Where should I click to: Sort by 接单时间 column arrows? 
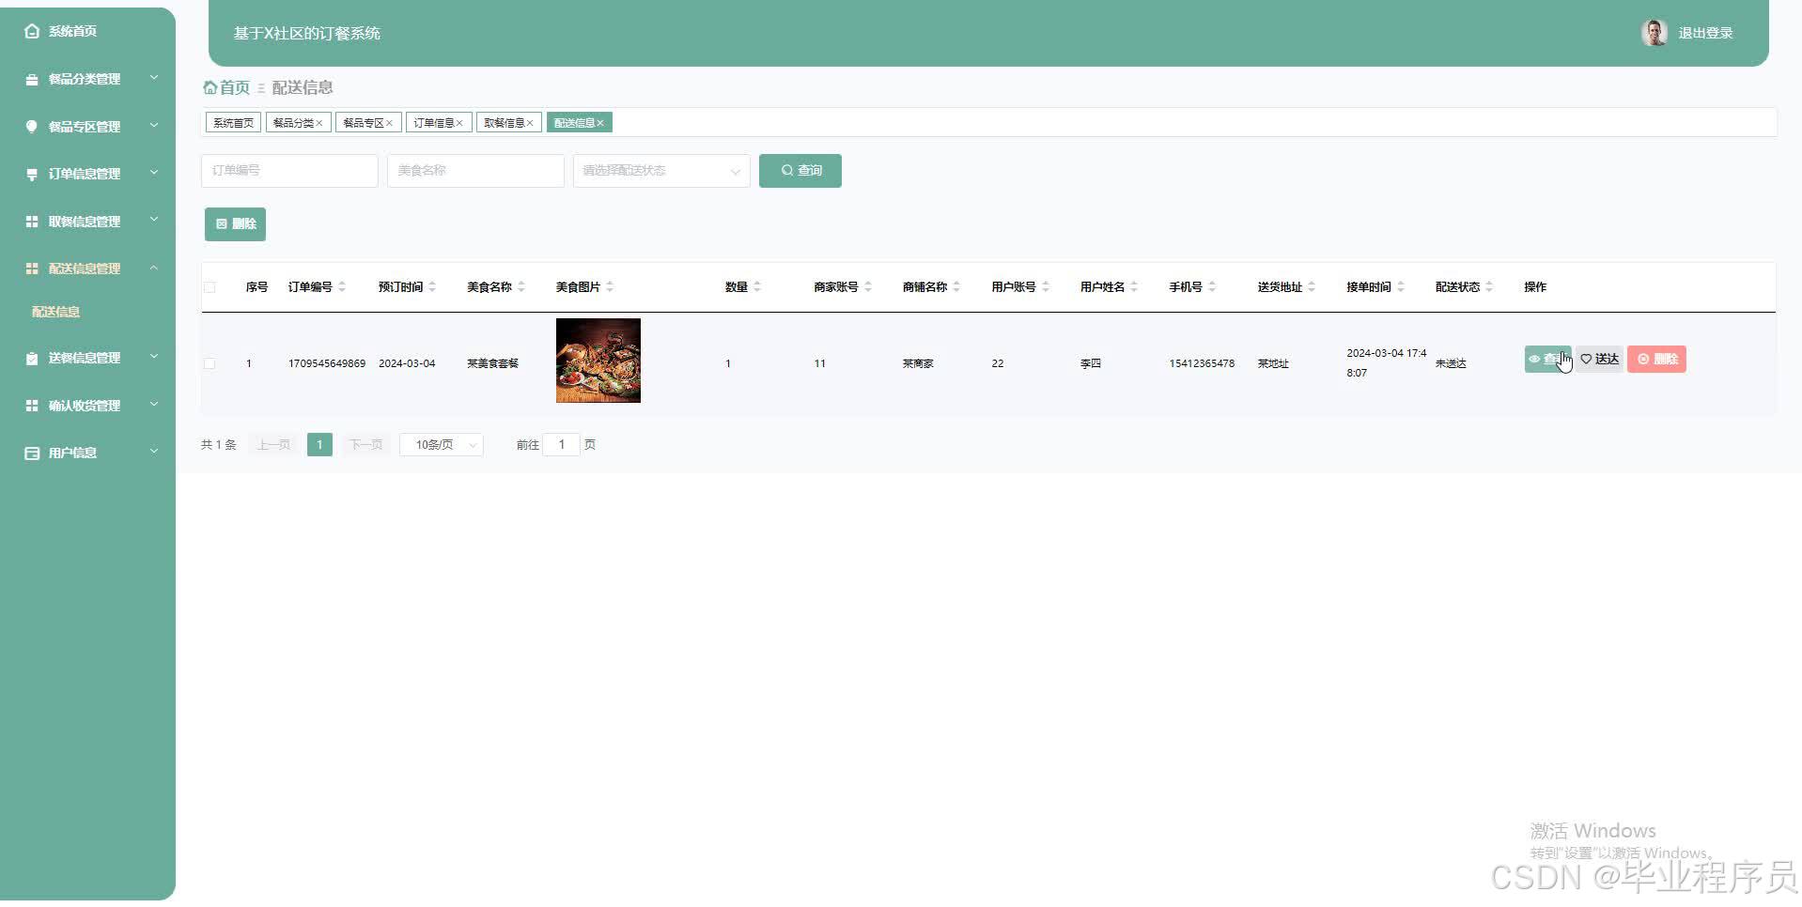[1401, 286]
